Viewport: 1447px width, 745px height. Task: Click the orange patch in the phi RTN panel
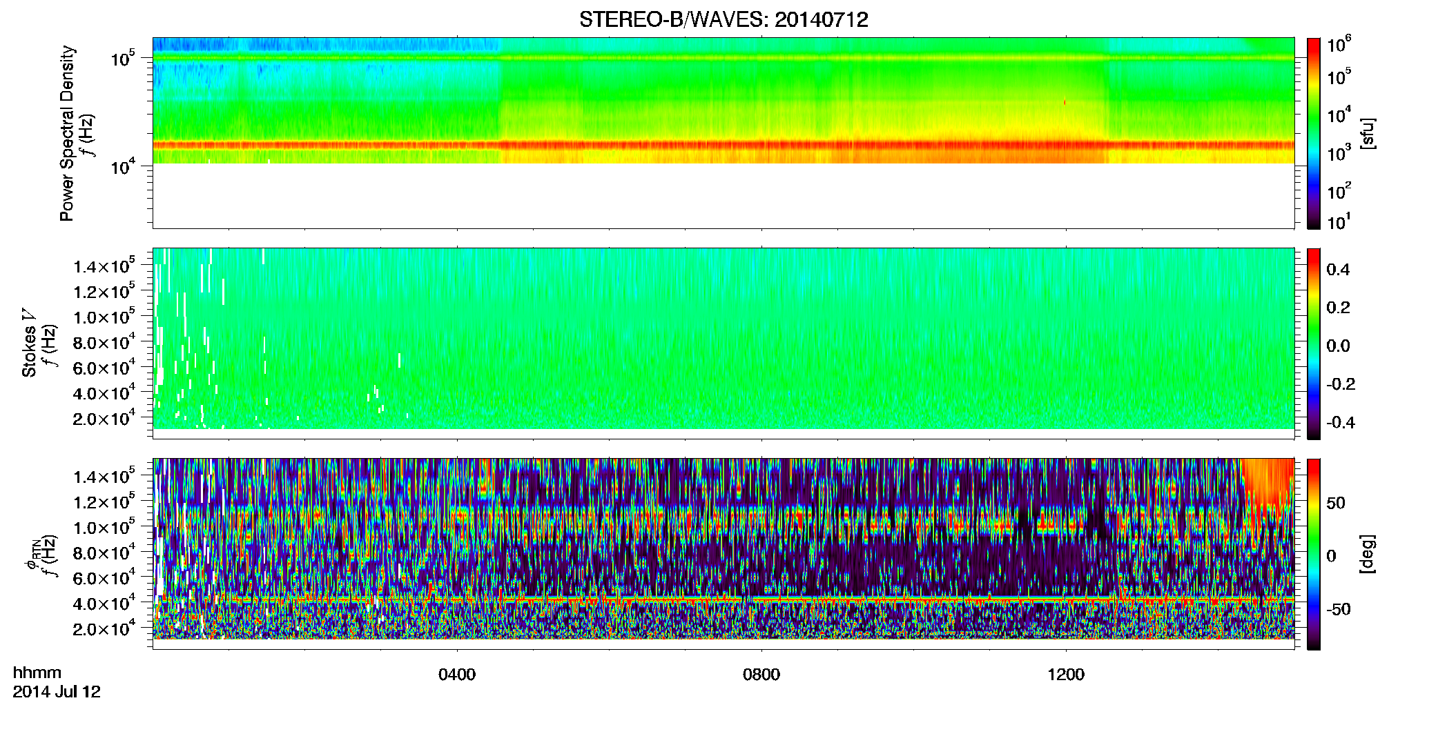tap(1268, 483)
